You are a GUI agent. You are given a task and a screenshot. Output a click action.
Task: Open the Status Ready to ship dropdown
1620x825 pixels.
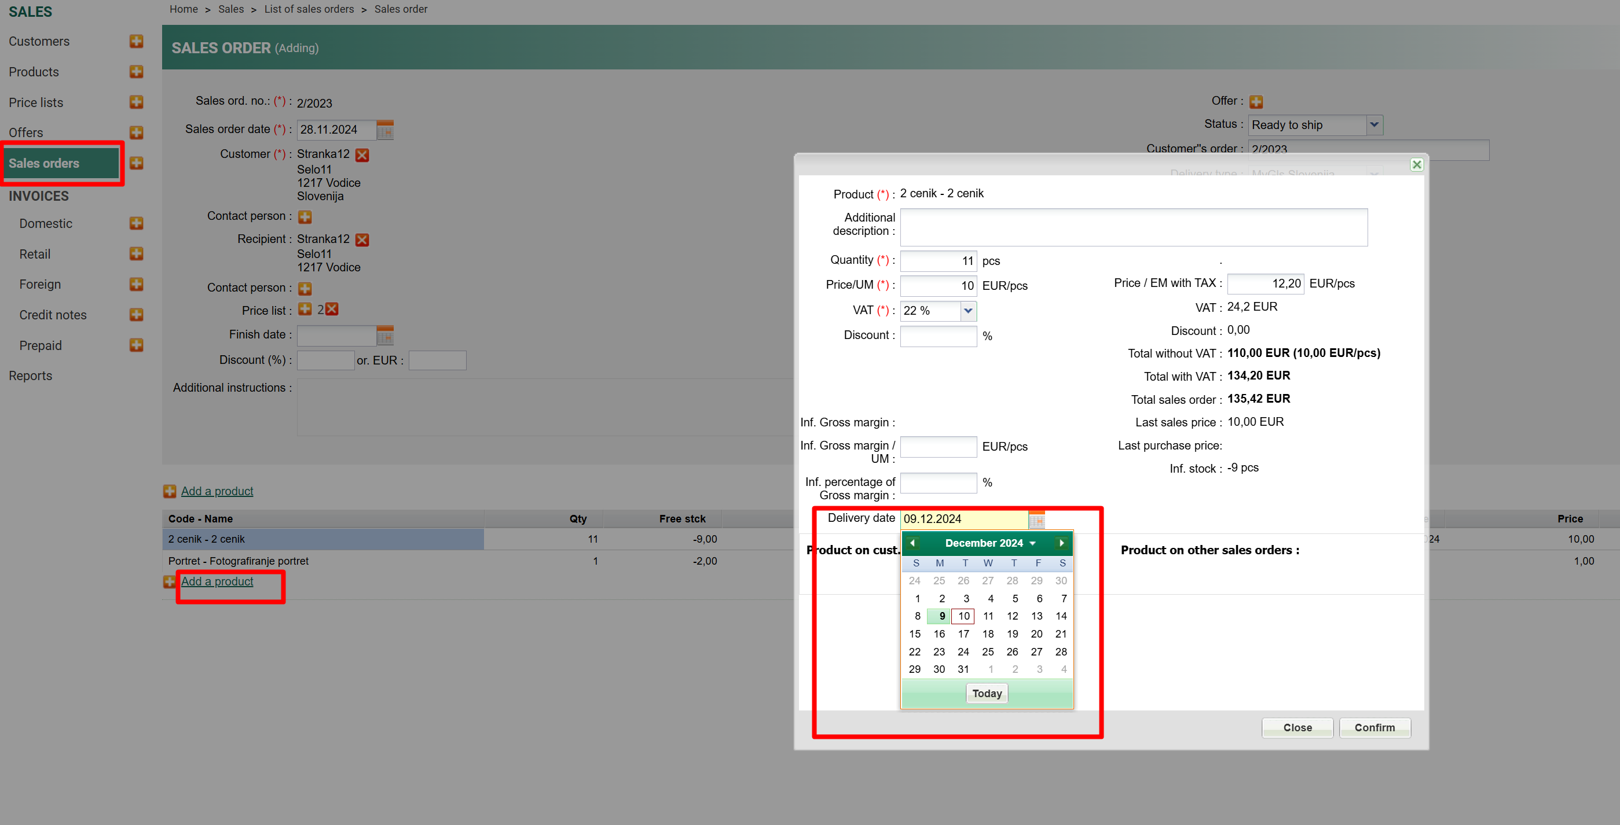1374,125
